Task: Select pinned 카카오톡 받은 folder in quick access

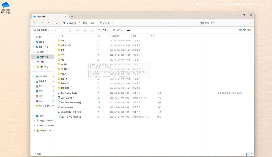Action: click(43, 106)
